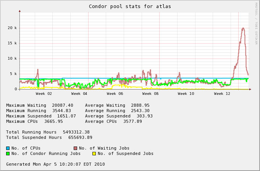The height and width of the screenshot is (171, 260).
Task: Click the Maximum Suspended value 1651.07
Action: 66,116
